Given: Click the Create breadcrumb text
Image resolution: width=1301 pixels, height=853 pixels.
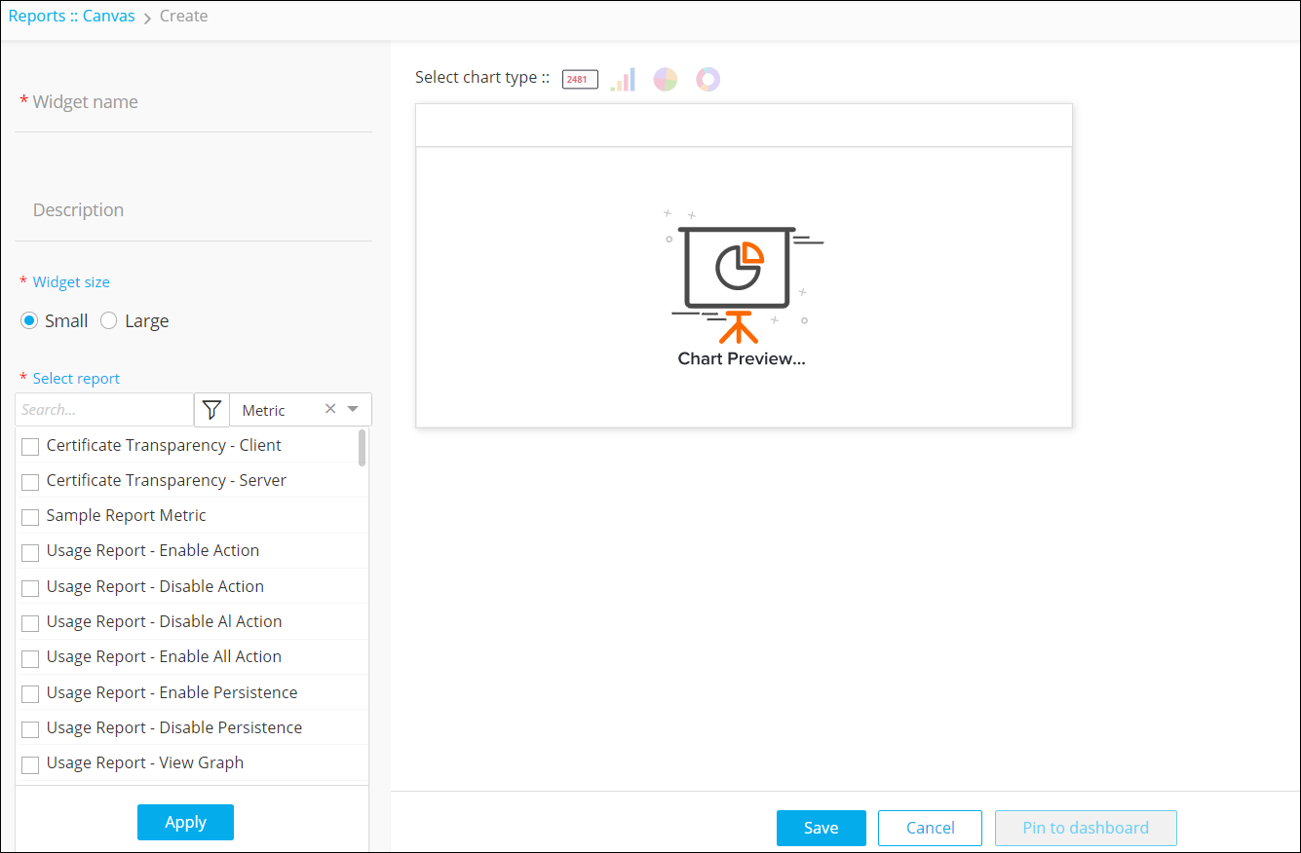Looking at the screenshot, I should coord(183,16).
